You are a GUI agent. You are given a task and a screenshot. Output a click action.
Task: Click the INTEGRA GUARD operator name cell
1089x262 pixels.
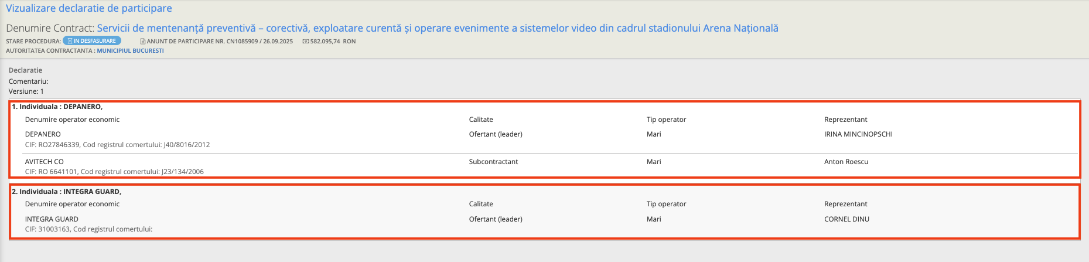[x=52, y=219]
